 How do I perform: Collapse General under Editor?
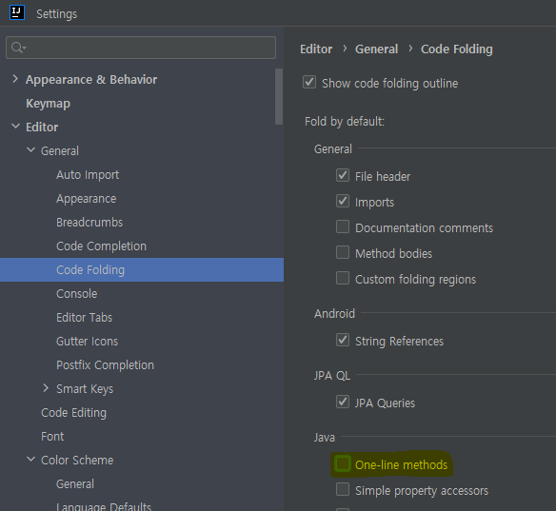pyautogui.click(x=30, y=150)
